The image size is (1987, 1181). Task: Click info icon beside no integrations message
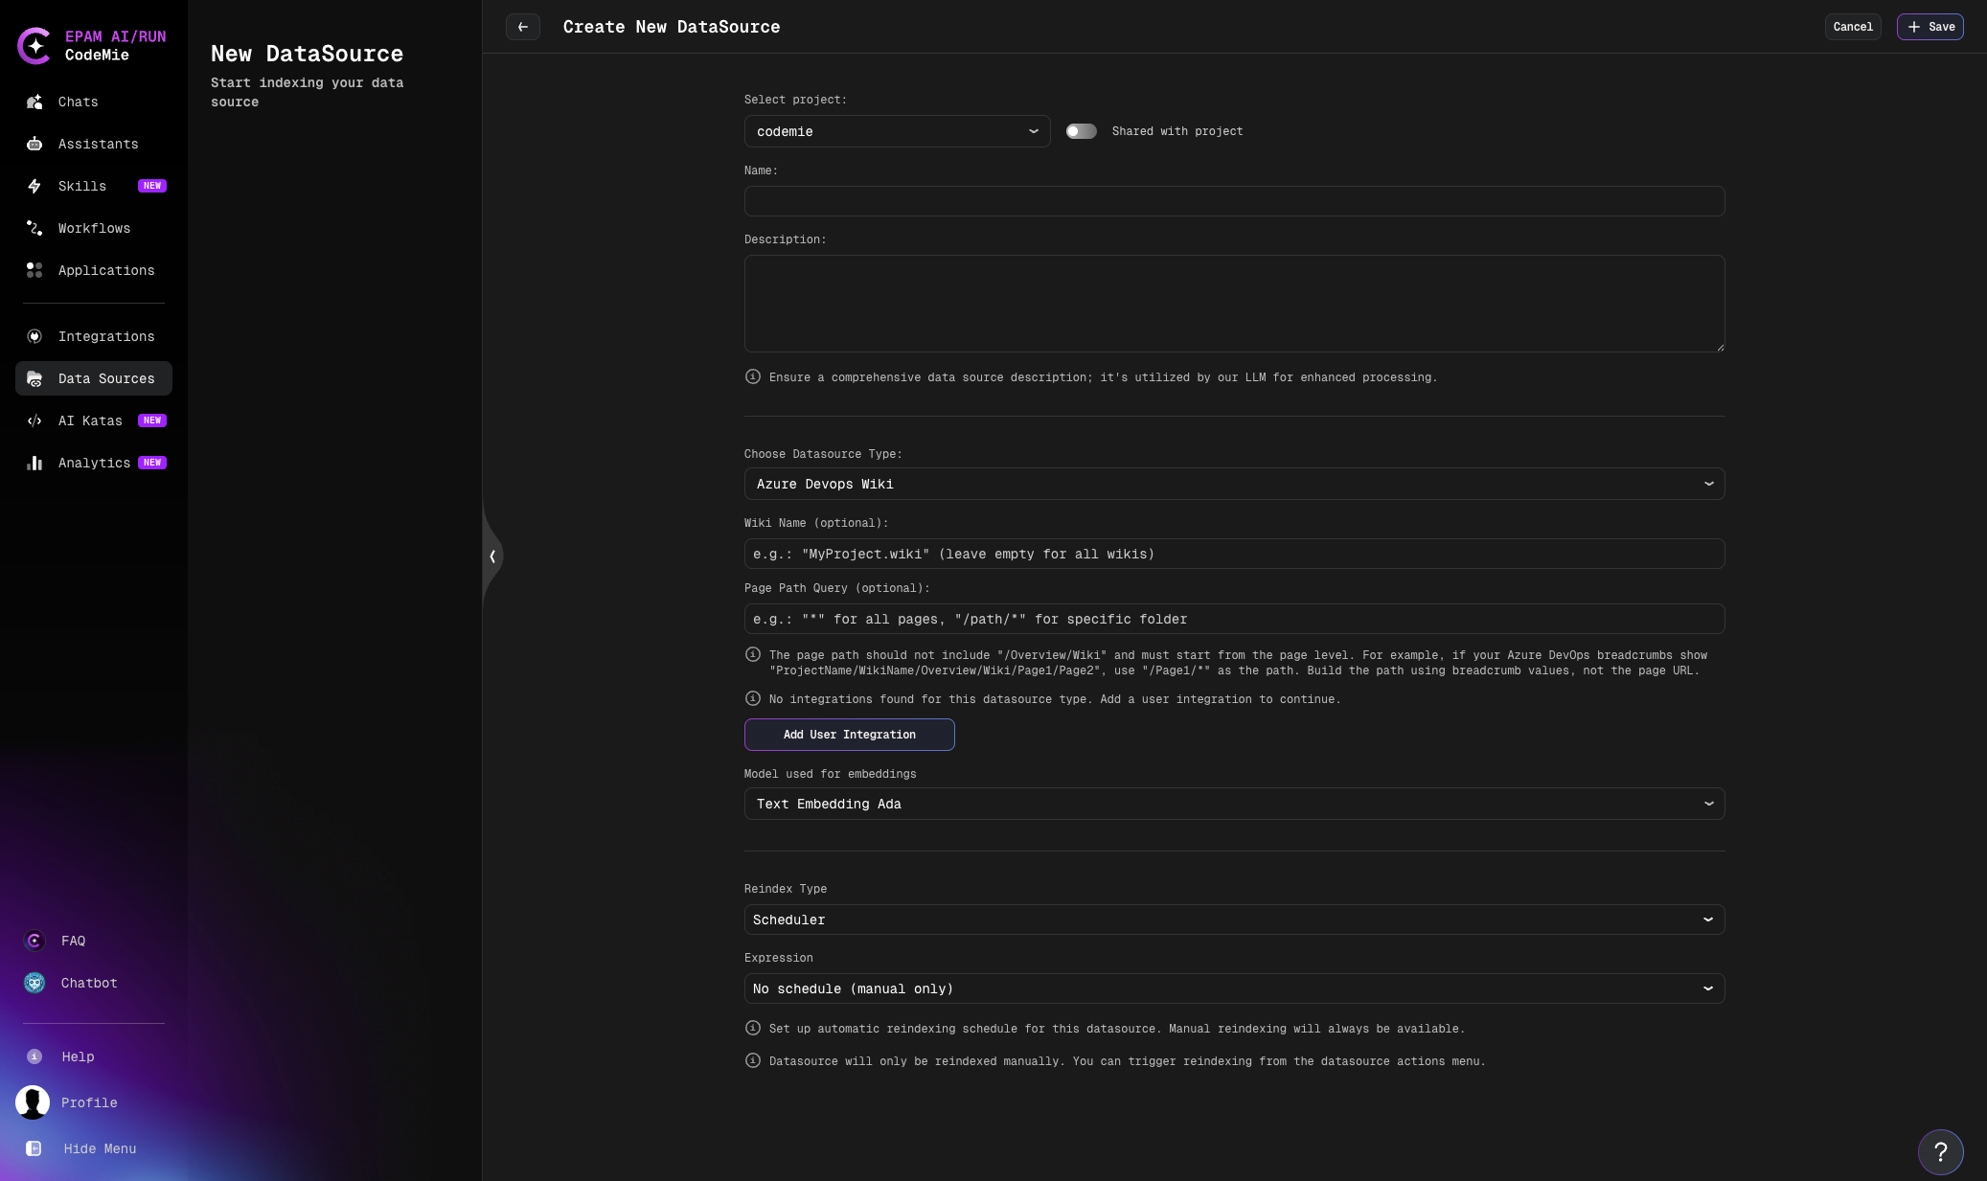click(x=753, y=698)
